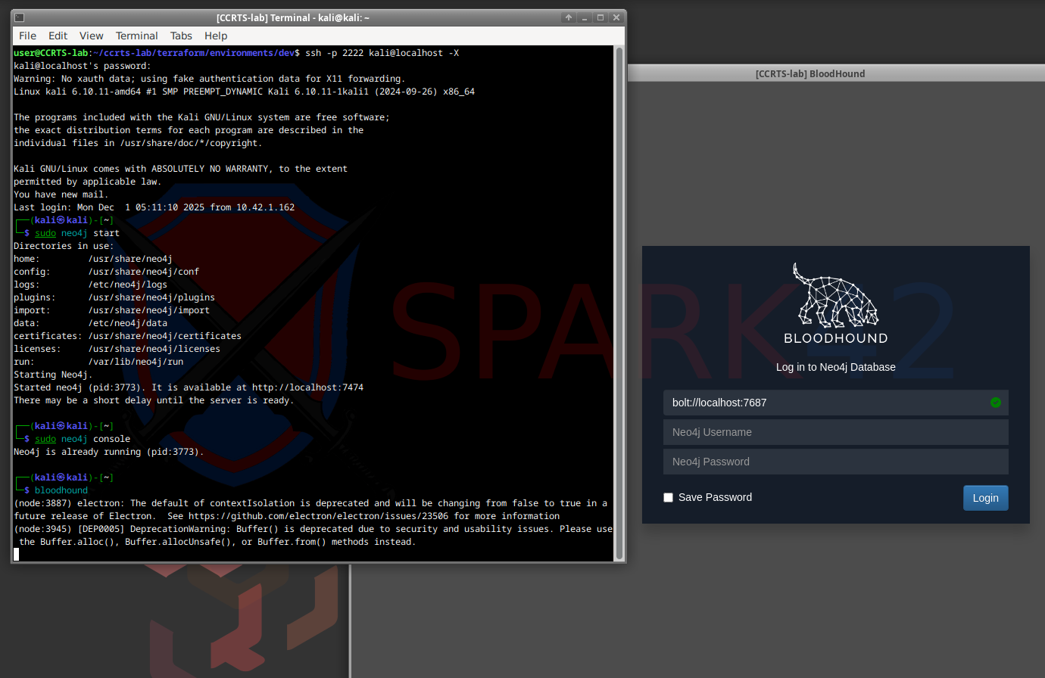The width and height of the screenshot is (1045, 678).
Task: Focus the bolt://localhost:7687 database URL field
Action: click(836, 403)
